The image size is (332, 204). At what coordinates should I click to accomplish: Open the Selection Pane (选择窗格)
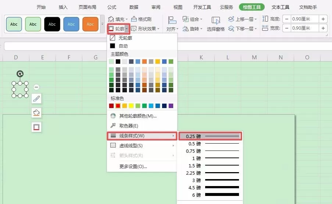click(x=215, y=24)
